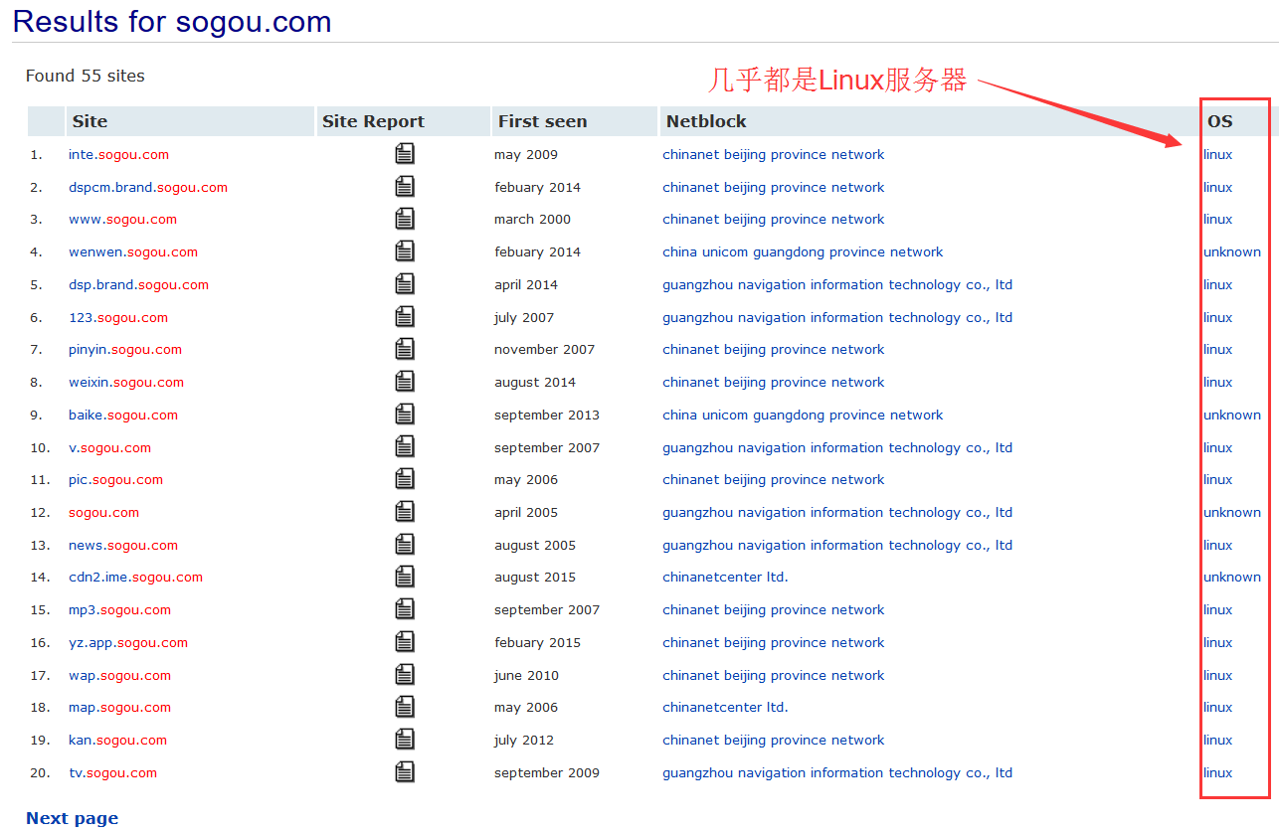1279x834 pixels.
Task: Open the mp3.sogou.com site link
Action: coord(119,609)
